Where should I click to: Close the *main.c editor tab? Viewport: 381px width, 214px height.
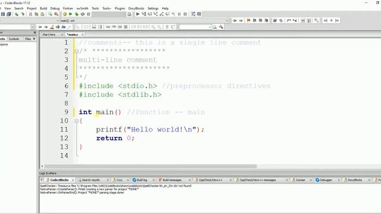[x=82, y=34]
